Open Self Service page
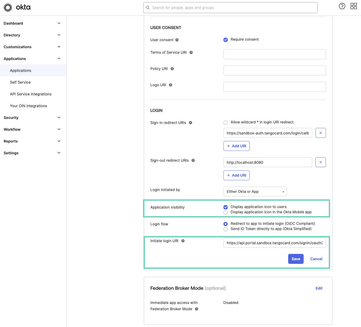 [x=33, y=82]
